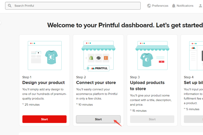Image resolution: width=203 pixels, height=135 pixels.
Task: Click the teal t-shirt icon in Step 1
Action: [52, 57]
